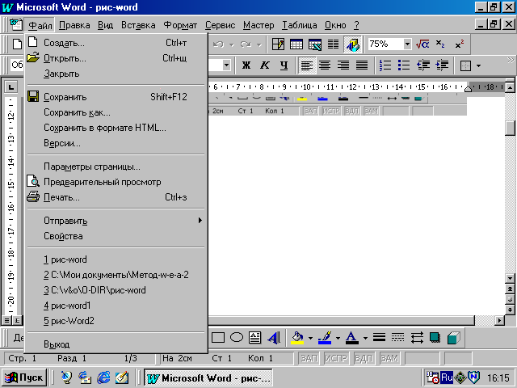This screenshot has width=517, height=388.
Task: Open Shadow settings icon
Action: coord(435,338)
